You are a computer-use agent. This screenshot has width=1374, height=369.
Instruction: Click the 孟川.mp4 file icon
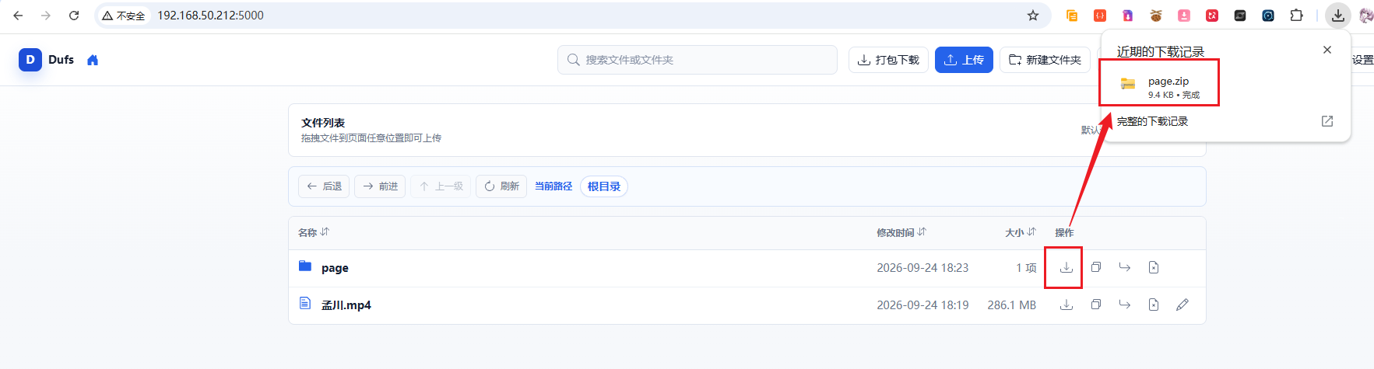(305, 303)
